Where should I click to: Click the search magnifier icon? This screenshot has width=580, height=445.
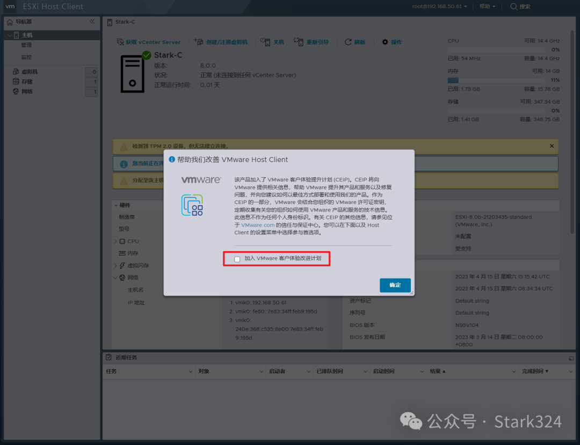[x=514, y=6]
